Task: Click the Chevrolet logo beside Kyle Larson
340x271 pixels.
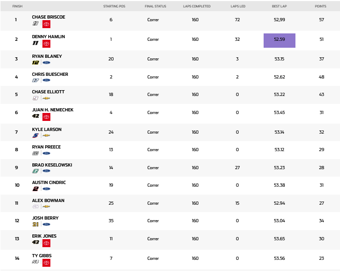Action: (46, 135)
